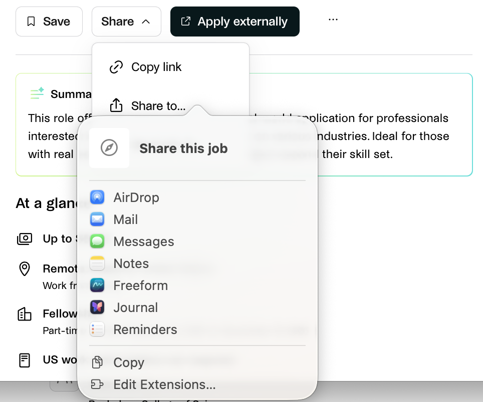Open the three-dot more options menu
Screen dimensions: 483x402
333,19
